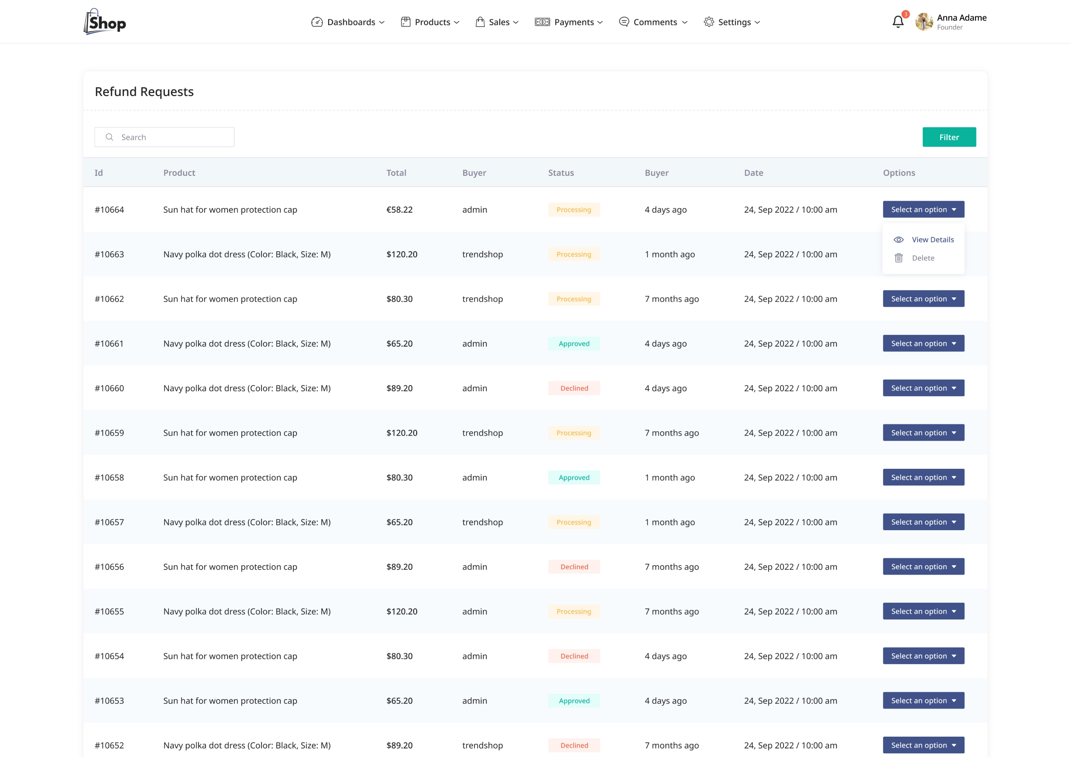Open options dropdown for request #10664
This screenshot has width=1071, height=757.
point(923,209)
